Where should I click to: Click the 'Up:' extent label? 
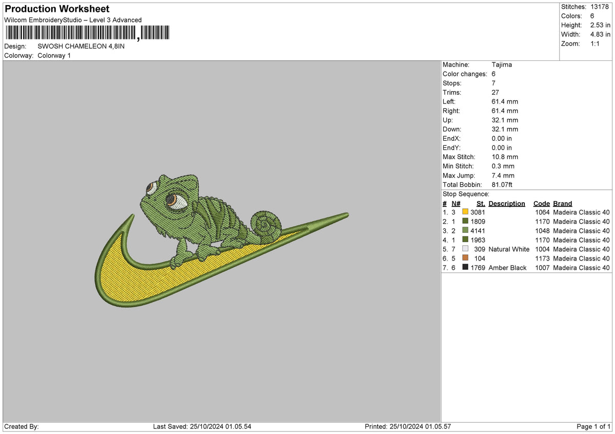click(x=448, y=120)
